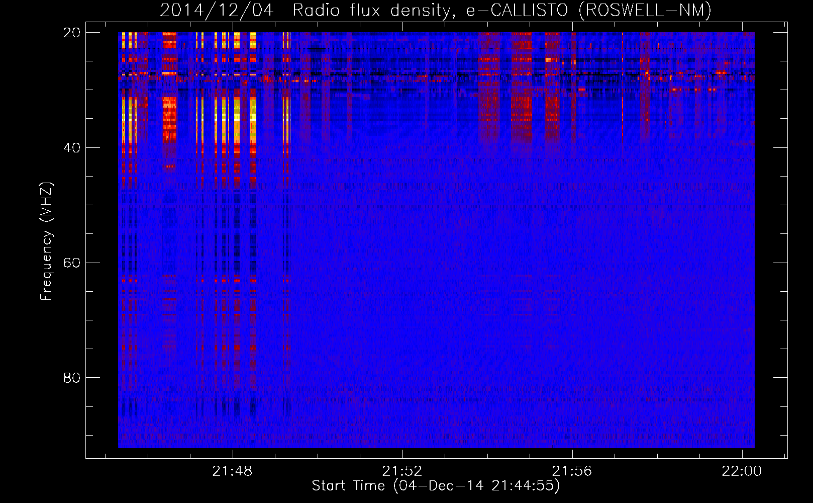Click the 80 MHz frequency tick label

pos(71,378)
